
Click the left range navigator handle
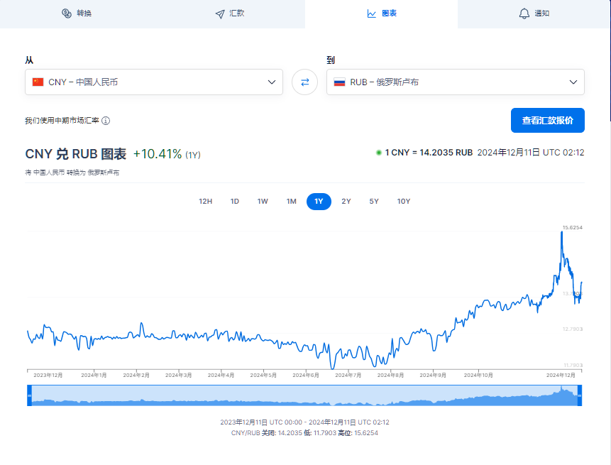tap(29, 395)
